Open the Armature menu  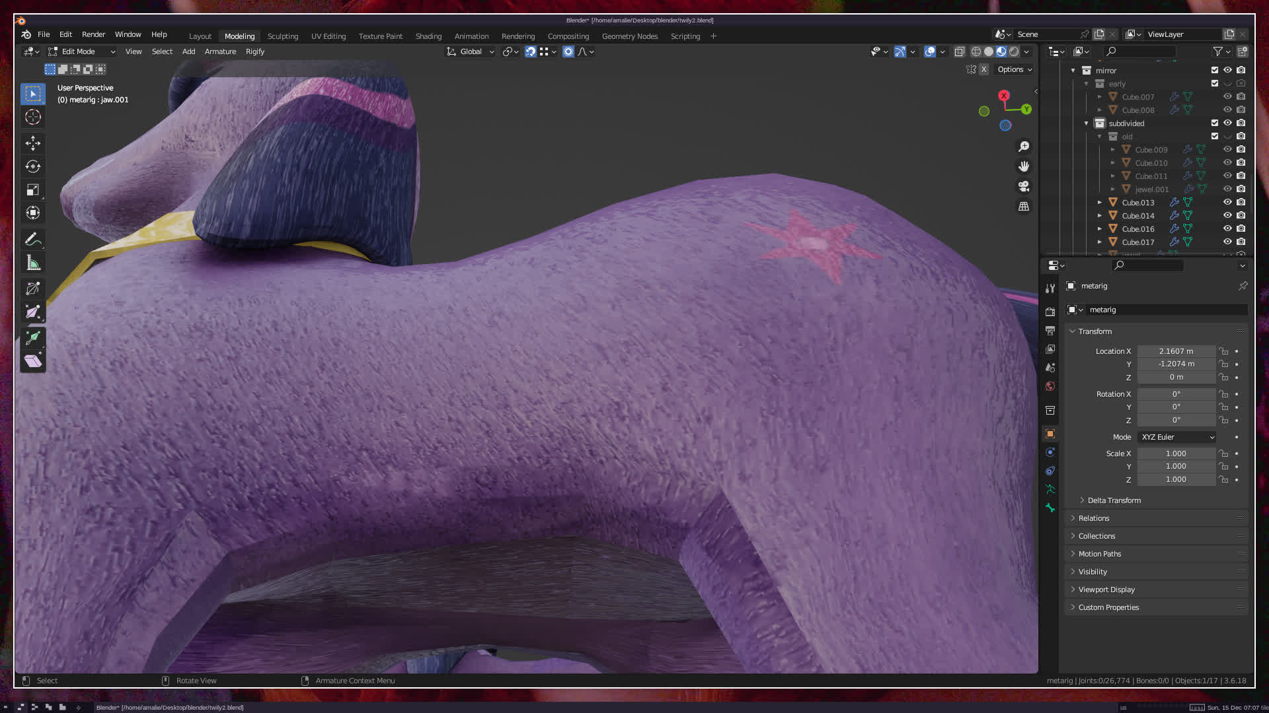220,51
